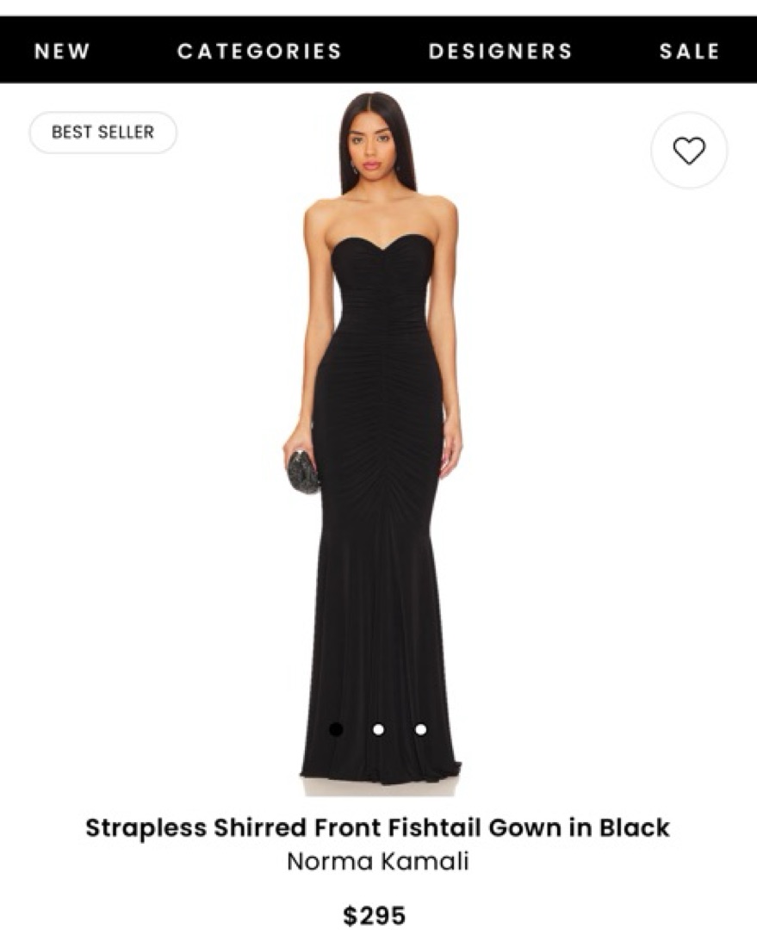Click the sweetheart neckline of the gown

coord(382,248)
